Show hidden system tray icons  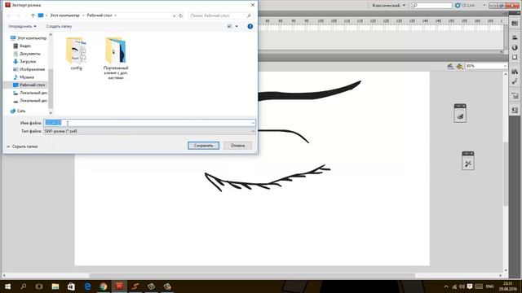(446, 286)
